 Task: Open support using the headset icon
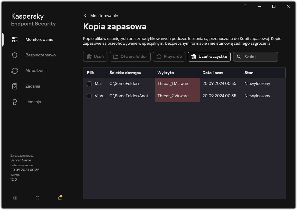[x=37, y=198]
